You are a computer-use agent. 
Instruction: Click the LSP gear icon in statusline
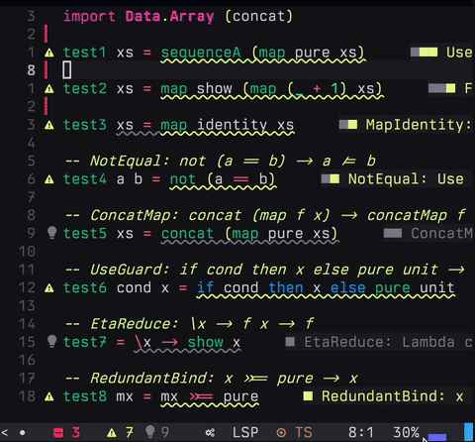(x=210, y=432)
